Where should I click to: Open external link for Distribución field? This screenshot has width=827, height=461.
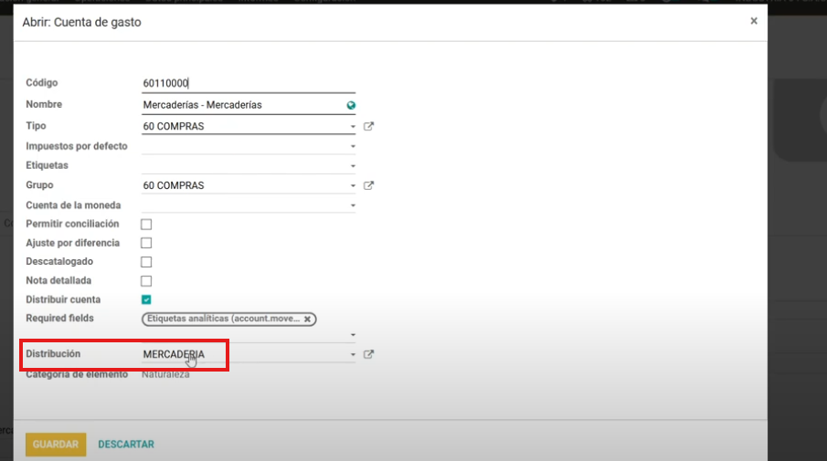click(368, 355)
